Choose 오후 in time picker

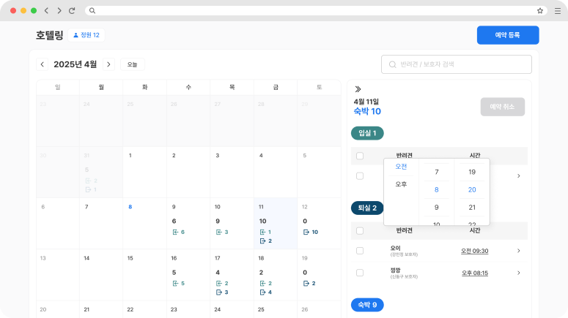click(x=401, y=184)
